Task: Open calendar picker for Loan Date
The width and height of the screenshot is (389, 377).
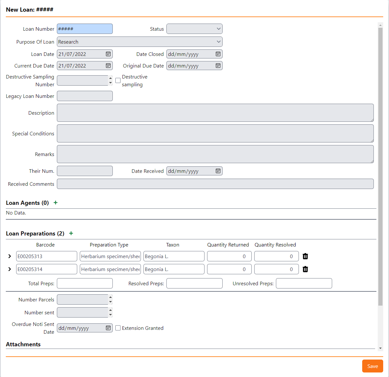Action: point(108,54)
